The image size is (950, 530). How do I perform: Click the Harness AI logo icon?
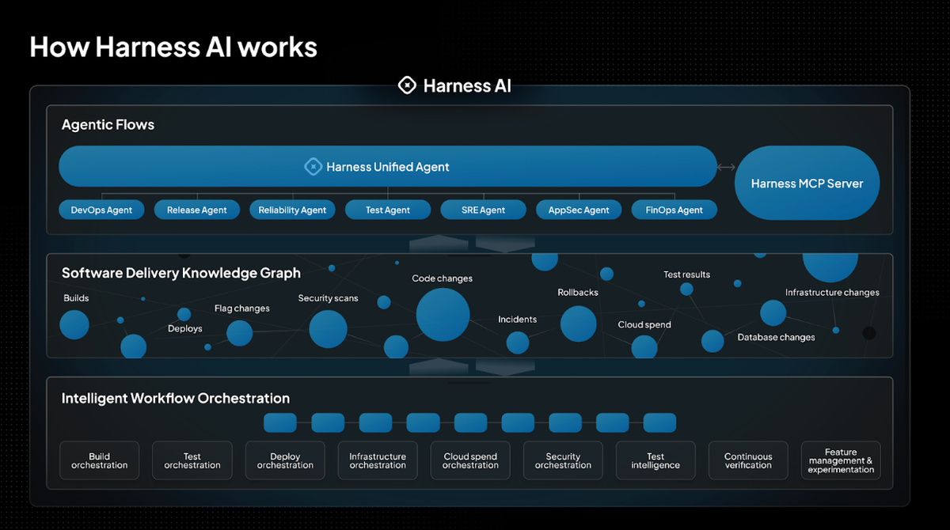coord(407,85)
